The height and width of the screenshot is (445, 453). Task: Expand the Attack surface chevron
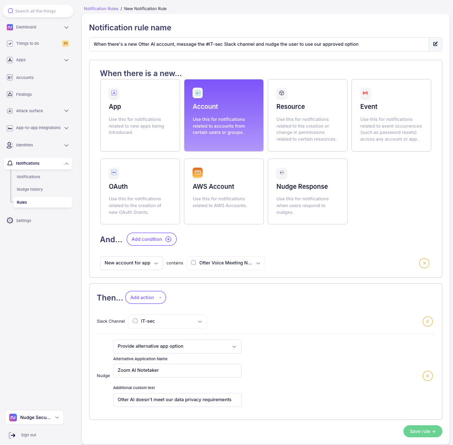pos(66,111)
